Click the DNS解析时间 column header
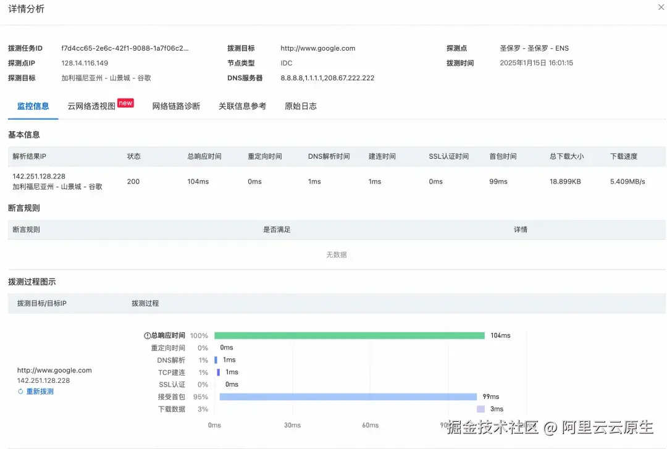This screenshot has width=667, height=449. pyautogui.click(x=329, y=156)
